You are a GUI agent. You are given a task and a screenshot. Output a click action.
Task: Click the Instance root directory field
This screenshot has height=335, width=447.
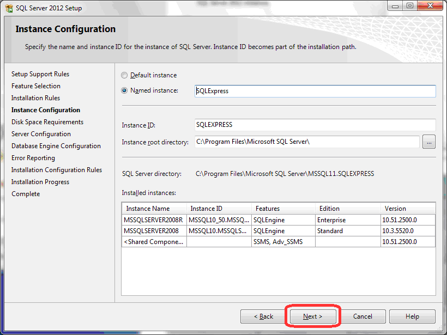[307, 142]
